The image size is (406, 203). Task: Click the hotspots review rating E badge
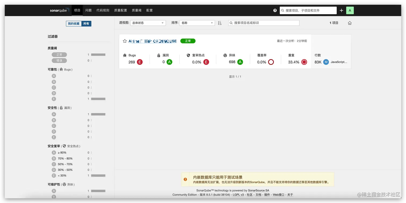pos(206,62)
